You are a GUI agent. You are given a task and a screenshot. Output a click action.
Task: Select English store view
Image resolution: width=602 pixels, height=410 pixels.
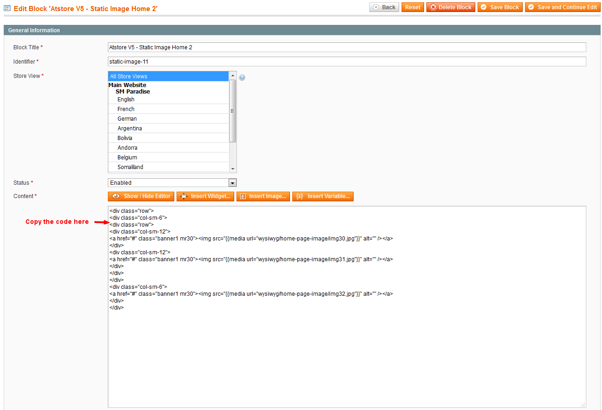168,100
